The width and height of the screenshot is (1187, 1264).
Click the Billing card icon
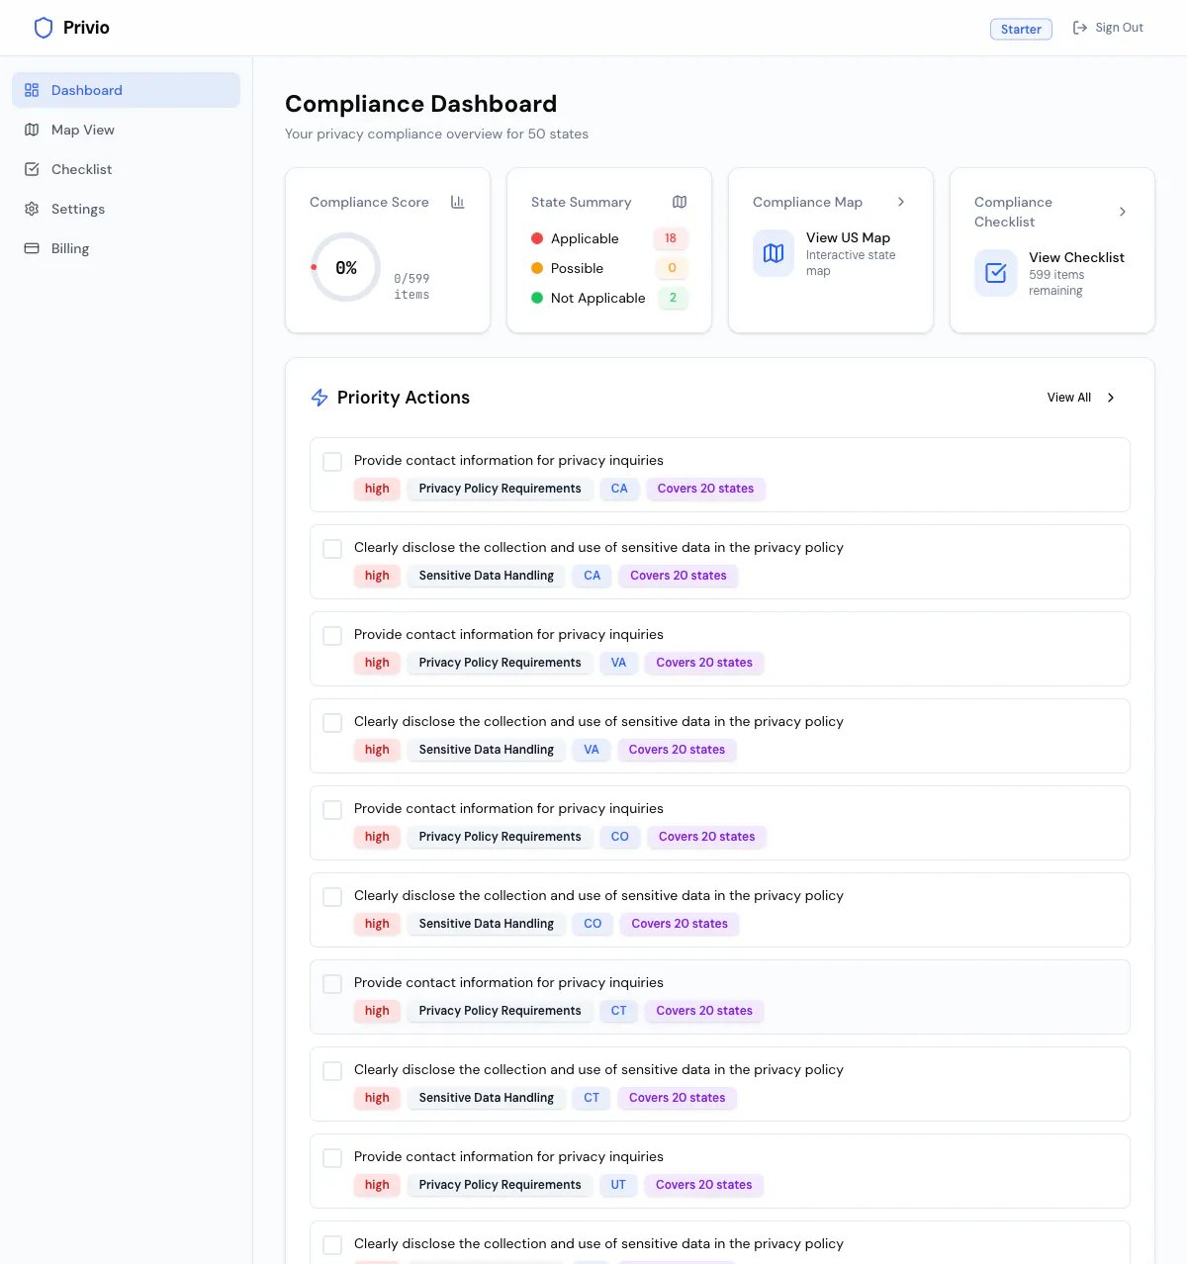(x=32, y=248)
